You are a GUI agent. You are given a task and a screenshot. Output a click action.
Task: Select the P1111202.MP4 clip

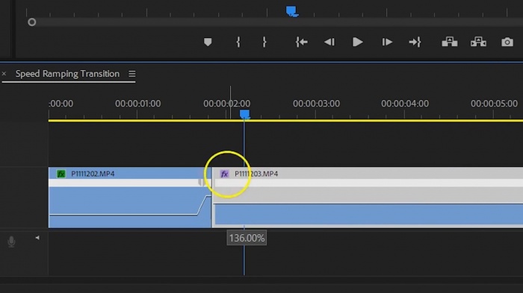click(130, 198)
